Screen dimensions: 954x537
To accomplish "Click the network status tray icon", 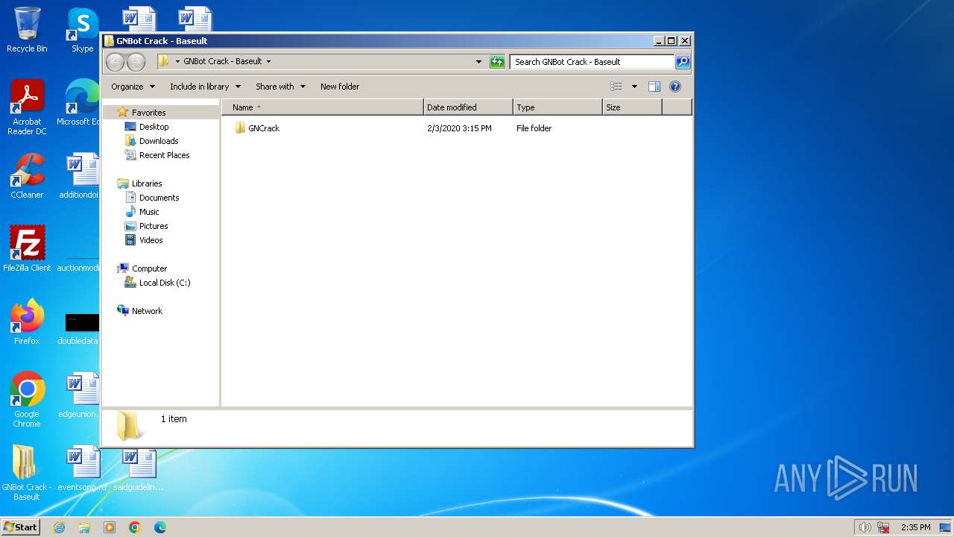I will click(883, 527).
